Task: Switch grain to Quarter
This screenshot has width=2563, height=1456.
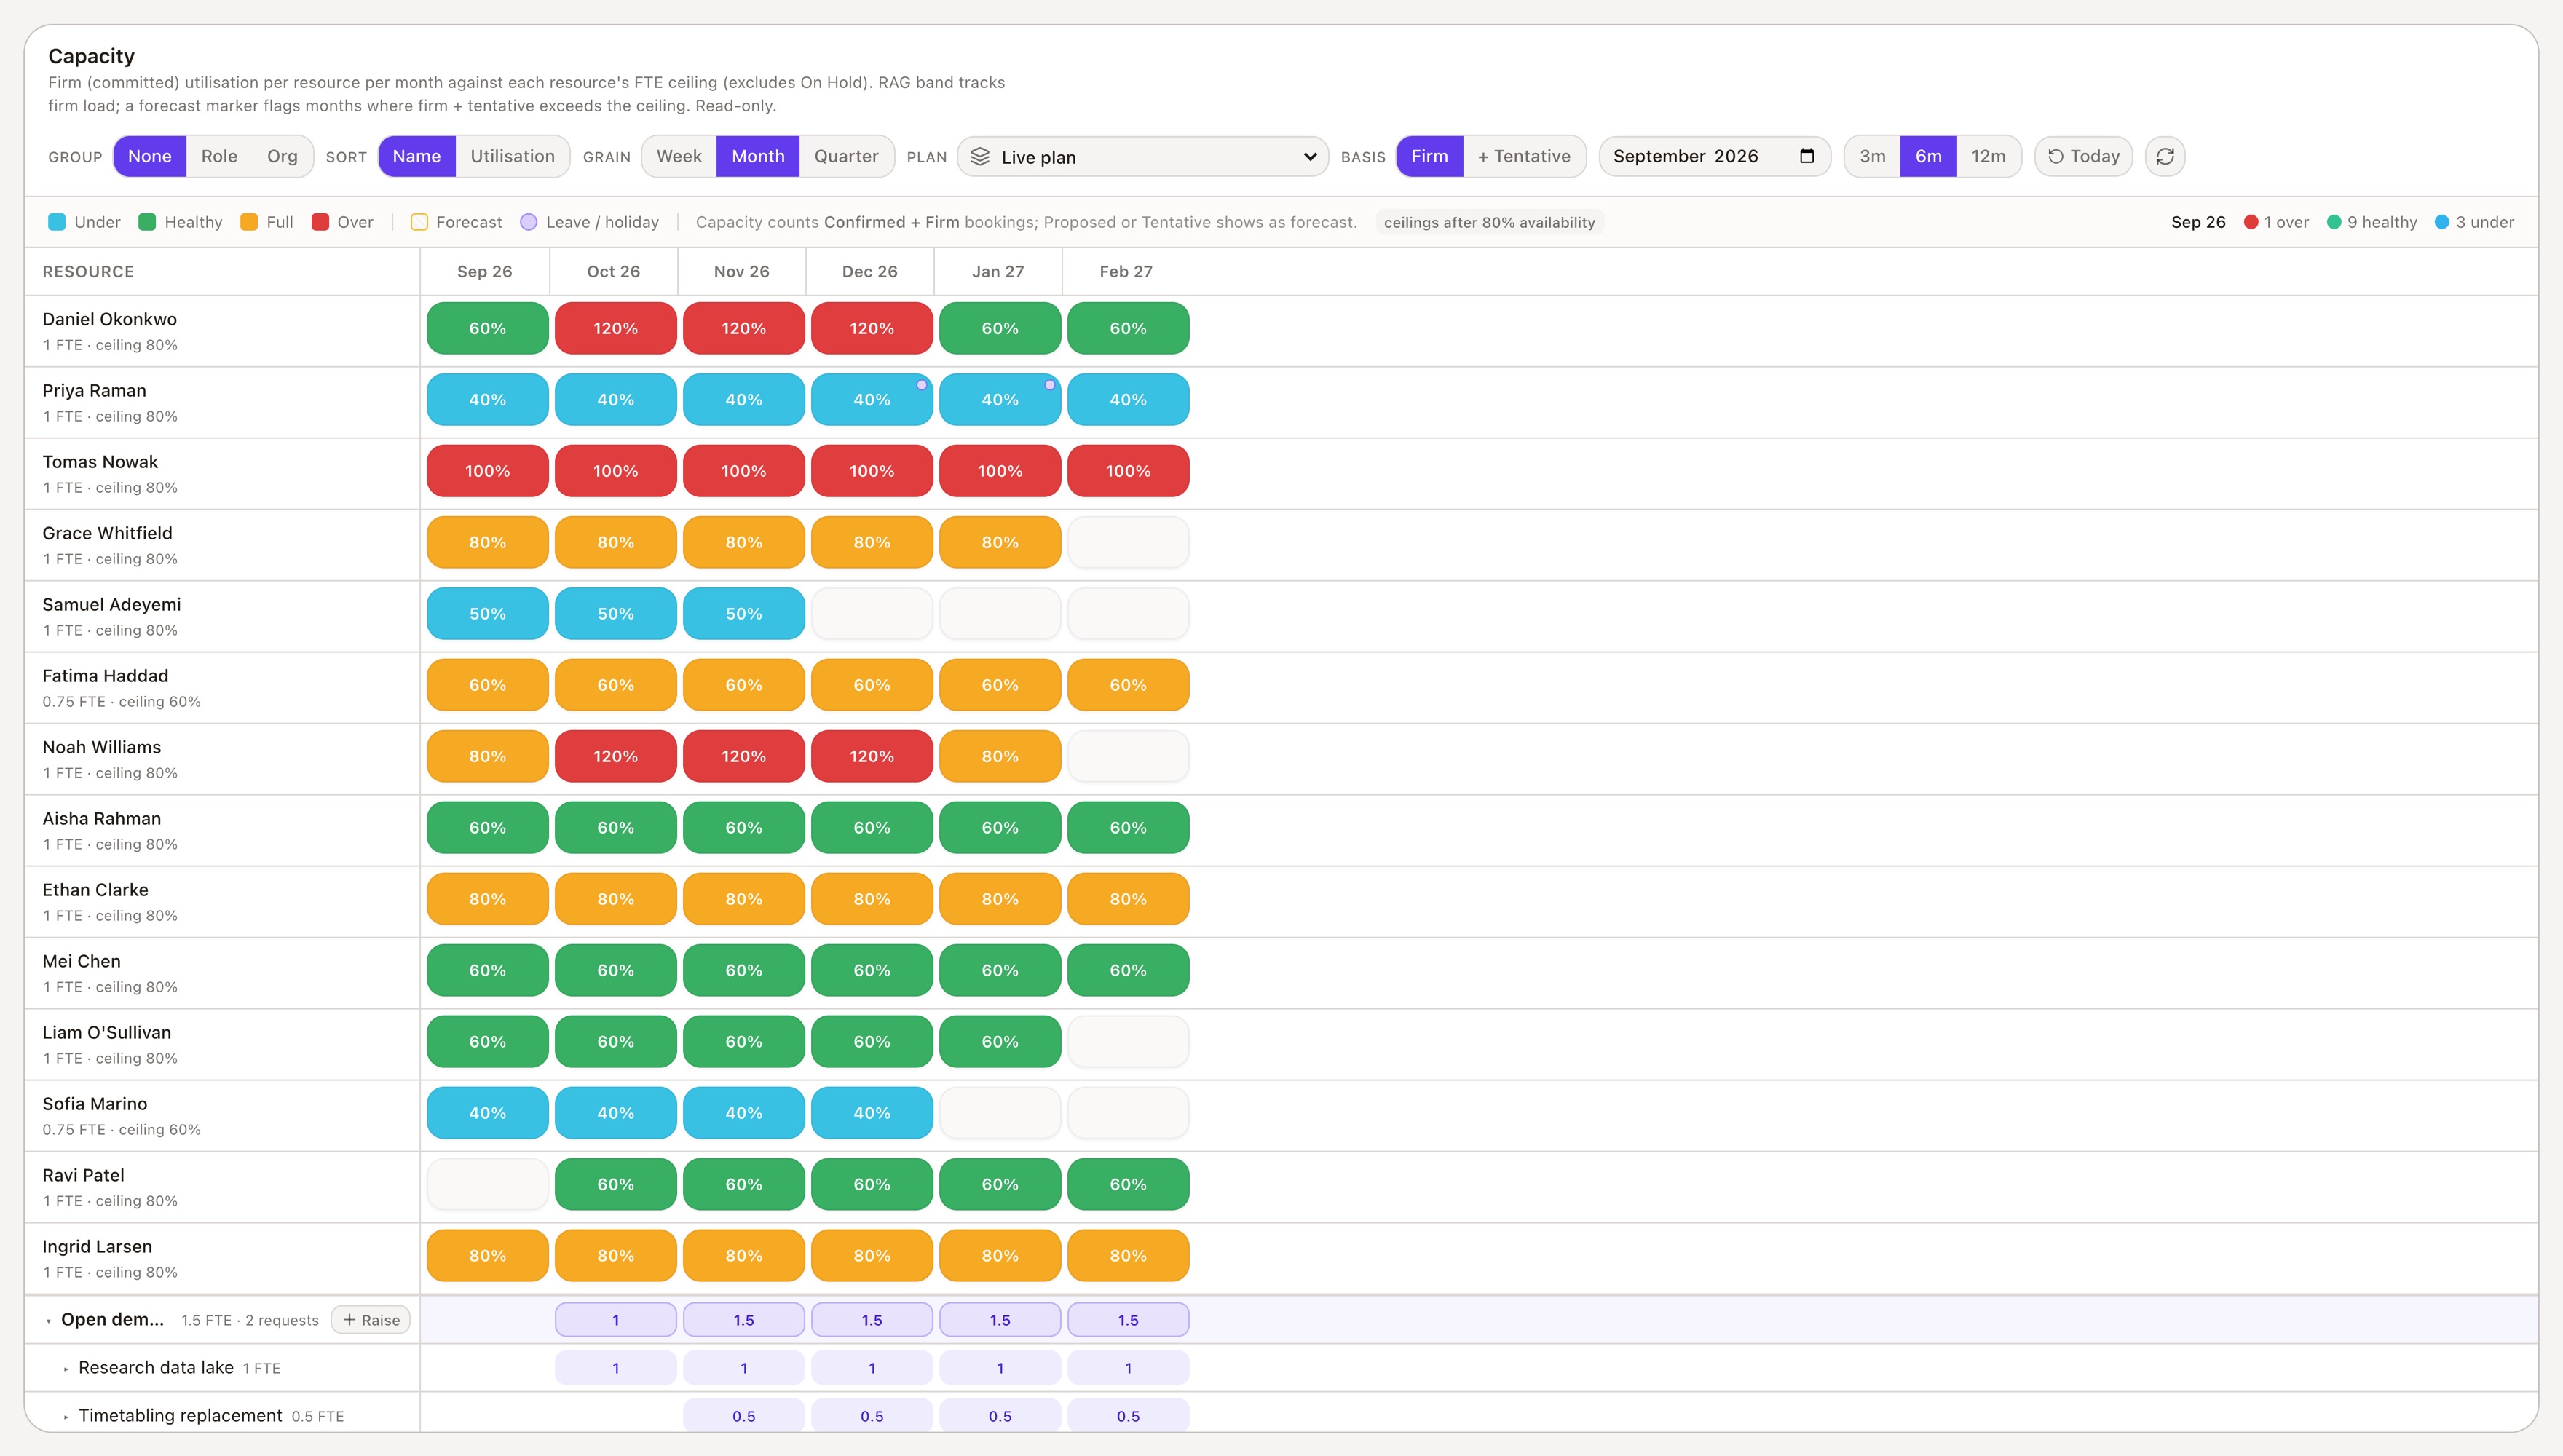Action: tap(846, 156)
